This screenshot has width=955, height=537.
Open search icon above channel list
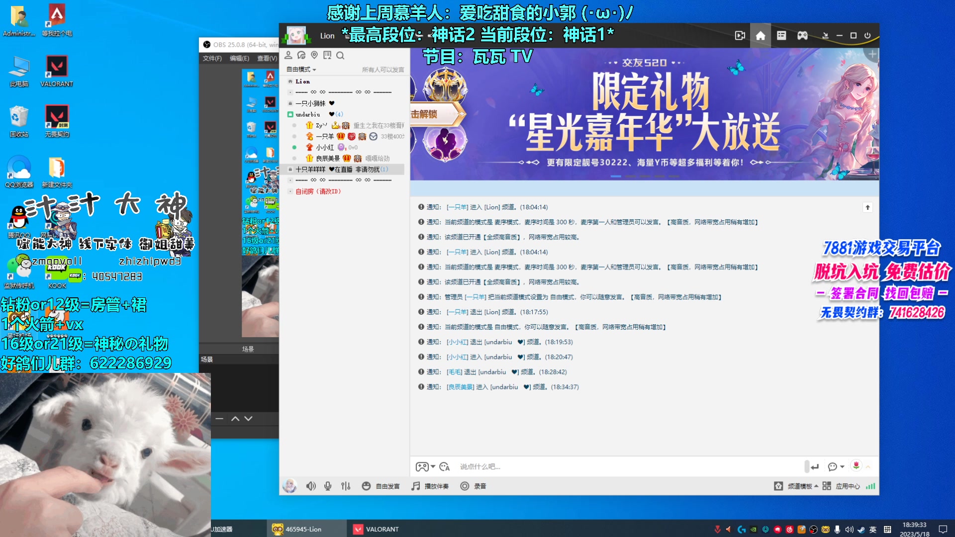(x=340, y=55)
